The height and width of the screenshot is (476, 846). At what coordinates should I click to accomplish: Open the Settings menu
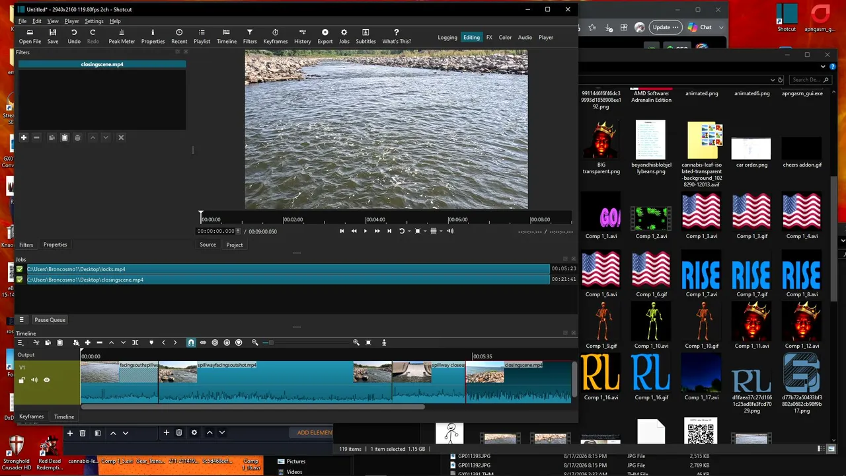click(x=94, y=21)
